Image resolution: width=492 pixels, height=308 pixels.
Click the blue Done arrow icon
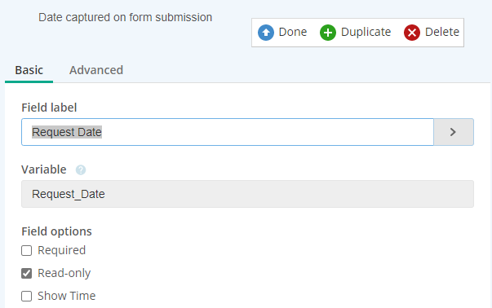pyautogui.click(x=266, y=33)
